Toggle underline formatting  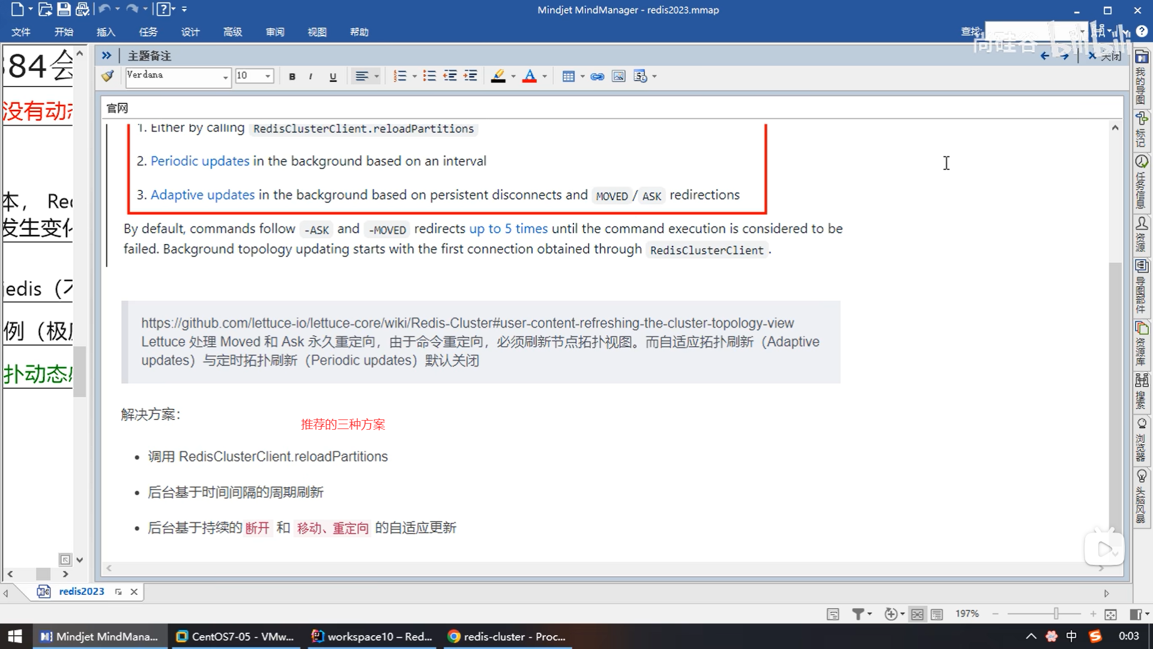click(x=333, y=76)
